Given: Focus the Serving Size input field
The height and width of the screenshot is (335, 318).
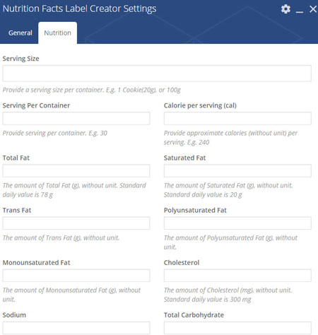Looking at the screenshot, I should 157,74.
